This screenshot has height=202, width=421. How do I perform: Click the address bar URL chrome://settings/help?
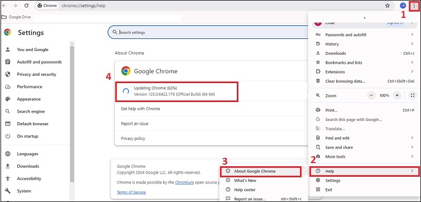pos(84,6)
